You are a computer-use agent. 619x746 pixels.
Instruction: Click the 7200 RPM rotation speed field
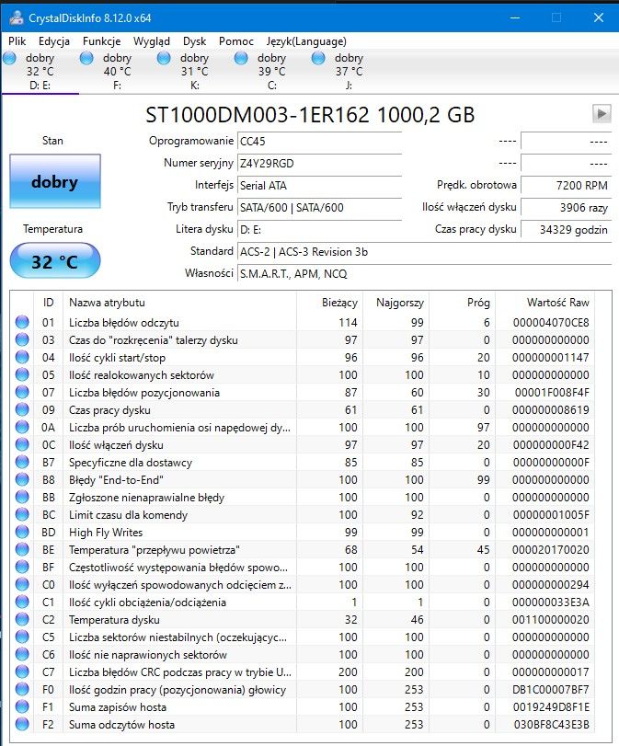[x=567, y=186]
